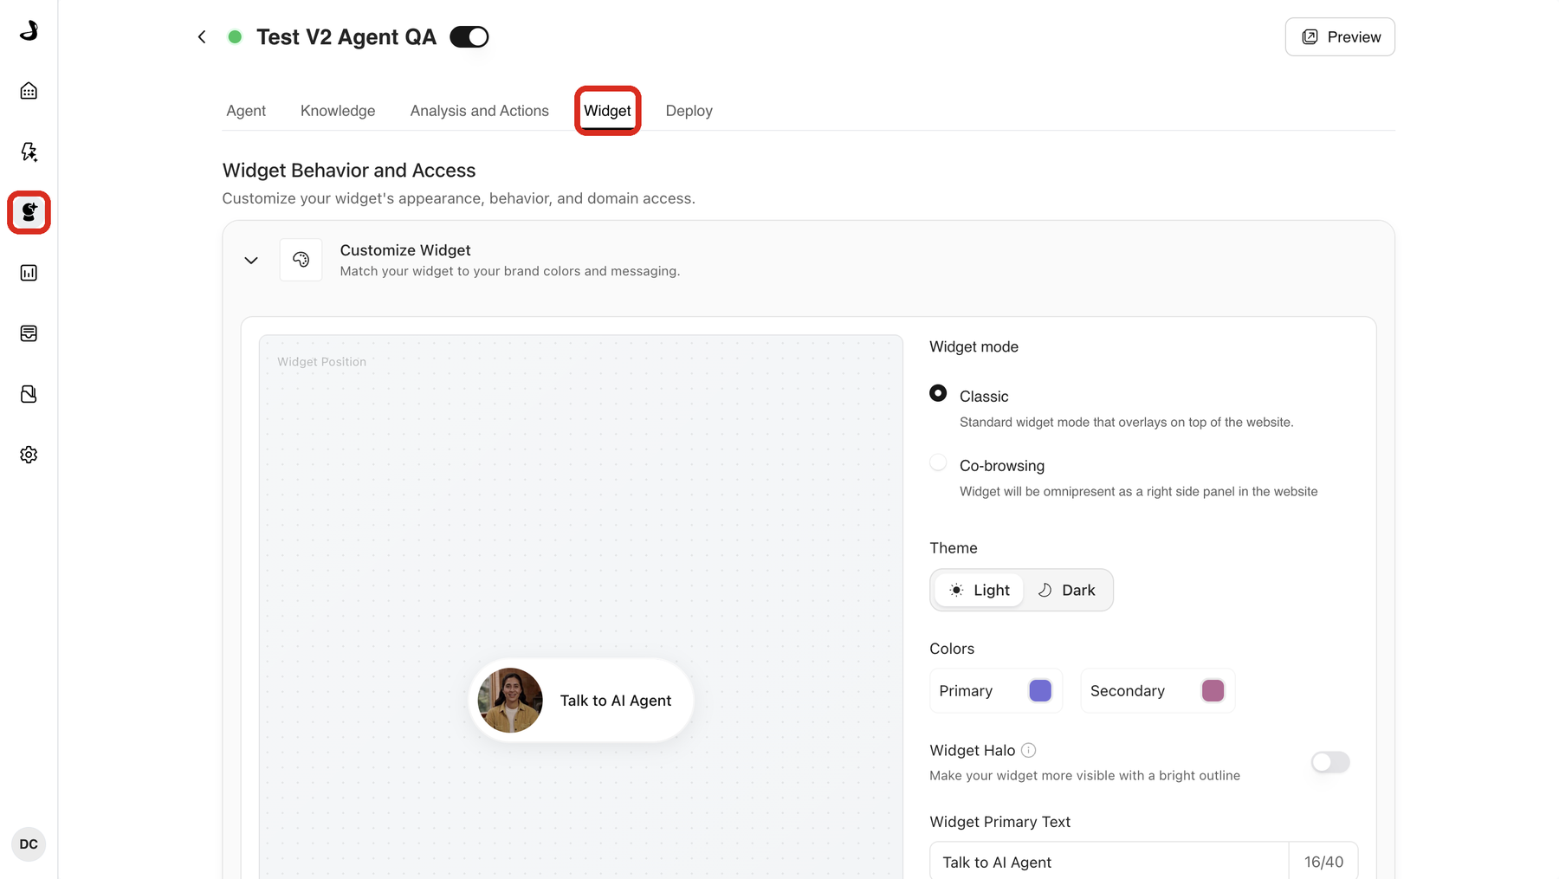Switch to the Knowledge tab

338,111
